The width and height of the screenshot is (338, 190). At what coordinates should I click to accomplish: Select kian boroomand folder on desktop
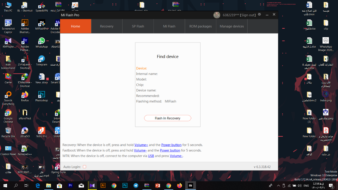click(x=8, y=62)
